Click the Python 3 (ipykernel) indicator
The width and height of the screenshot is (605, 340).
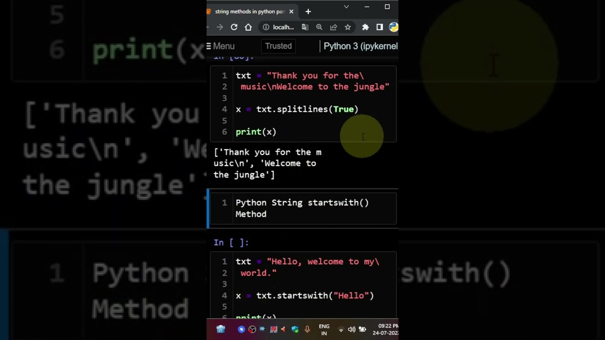pyautogui.click(x=360, y=46)
